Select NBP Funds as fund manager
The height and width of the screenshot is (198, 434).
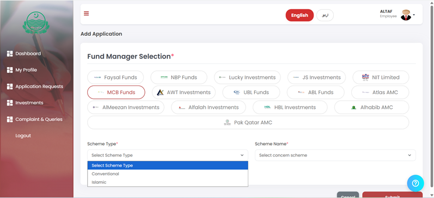click(x=179, y=77)
